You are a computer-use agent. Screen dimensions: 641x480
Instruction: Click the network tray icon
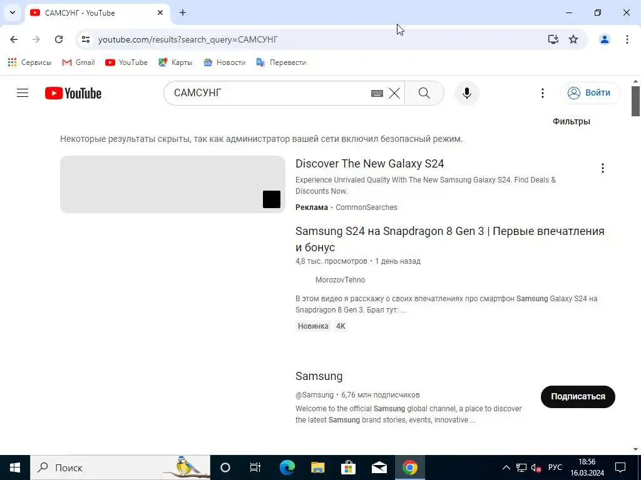click(521, 467)
